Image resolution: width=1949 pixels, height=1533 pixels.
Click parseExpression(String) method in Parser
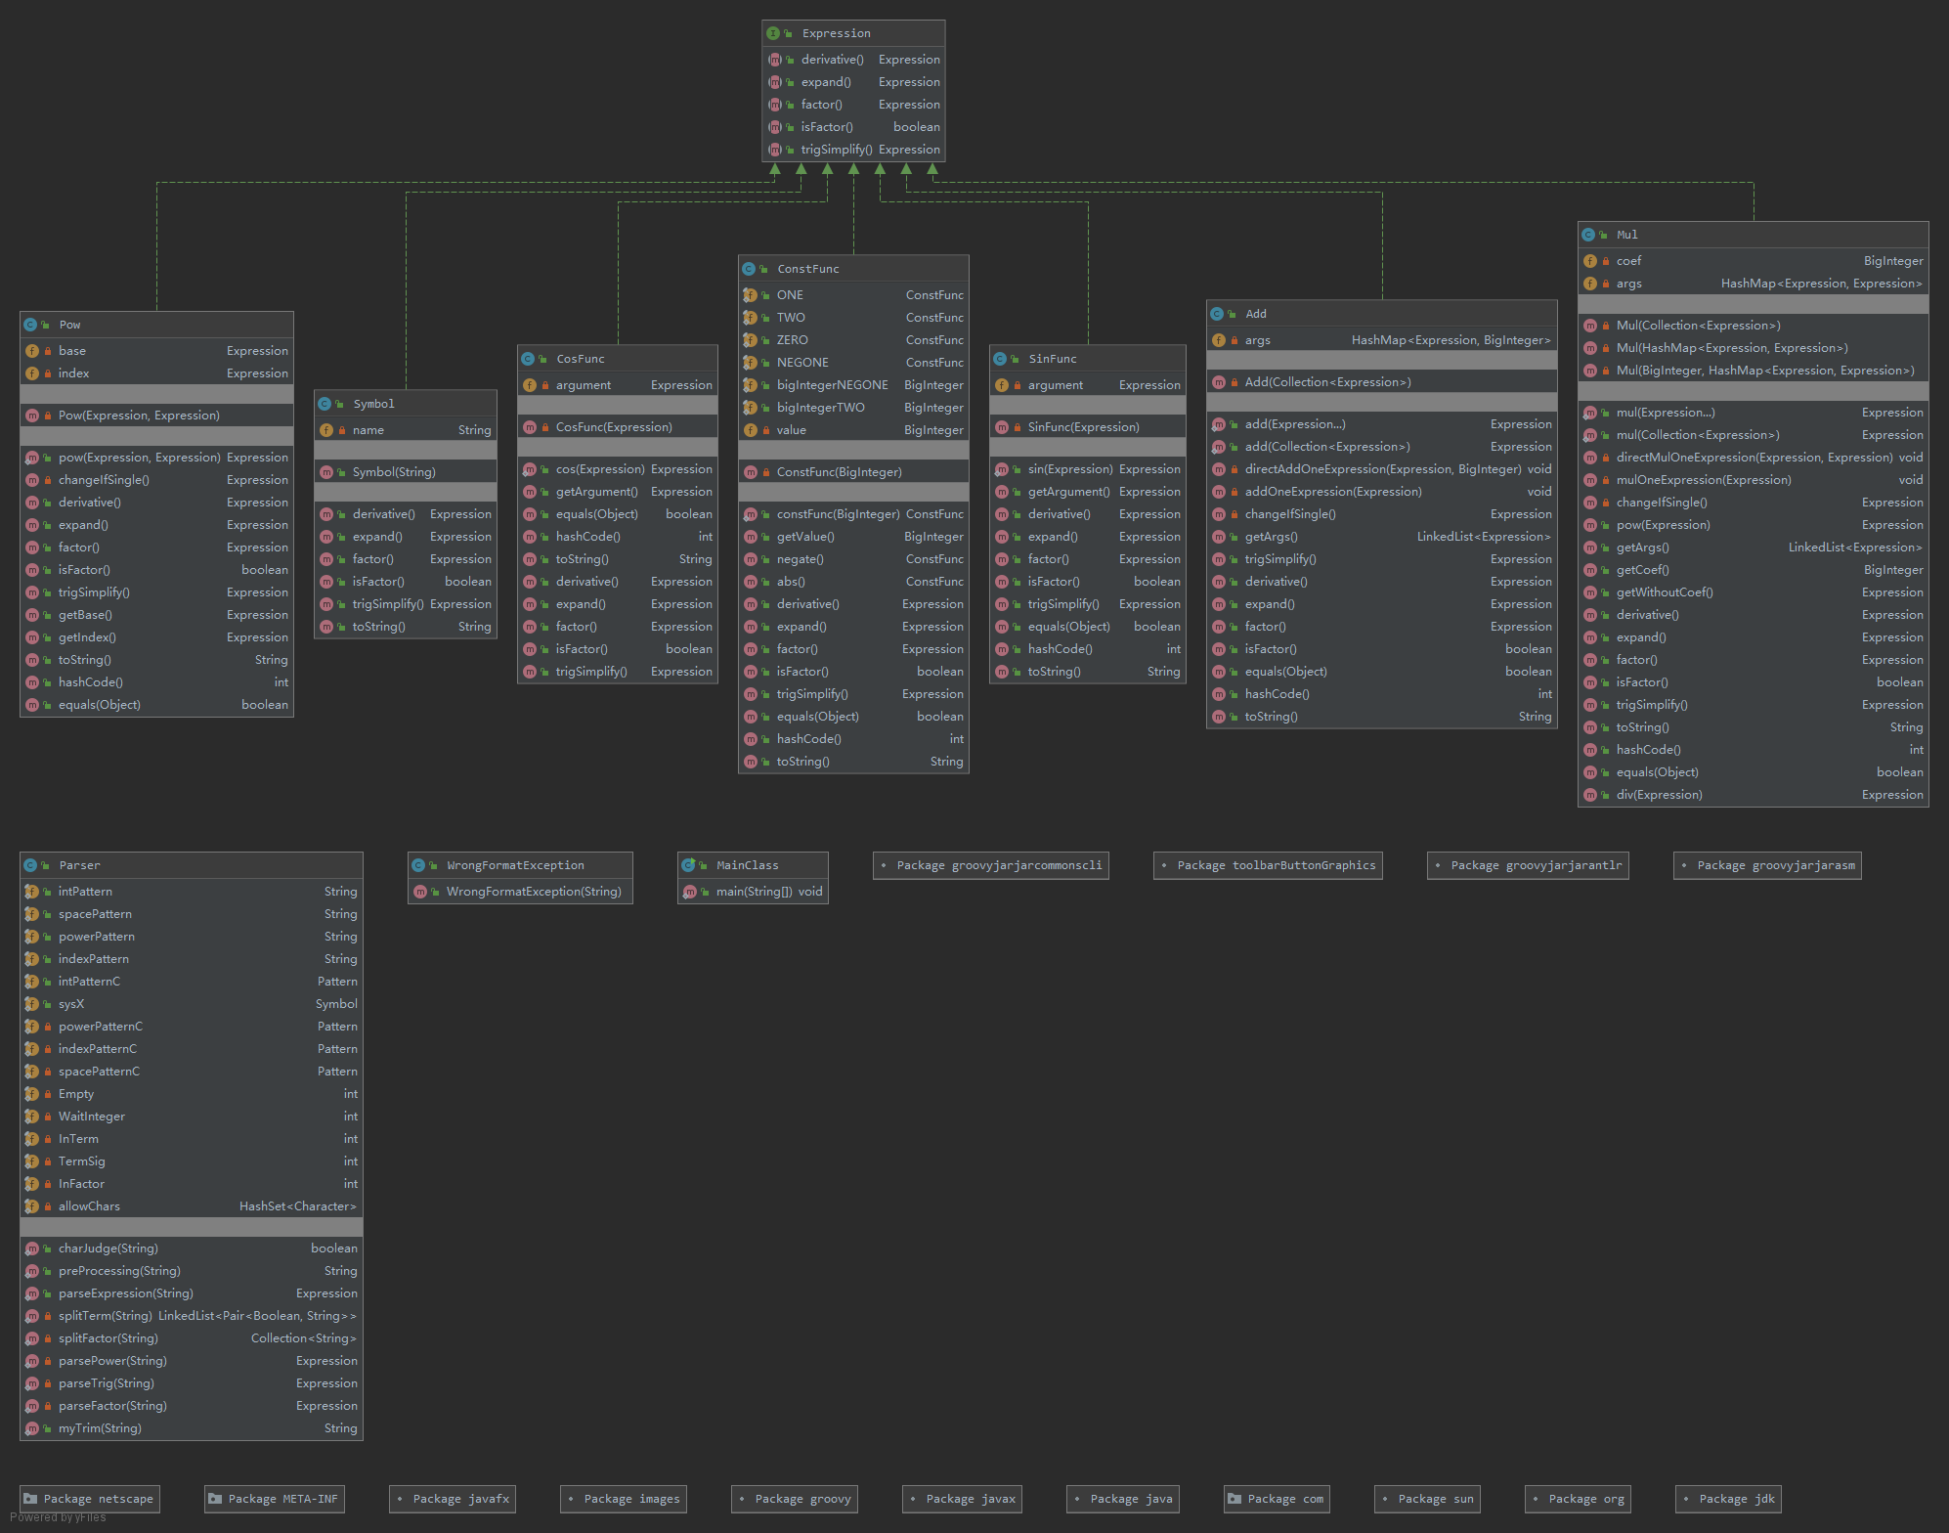pyautogui.click(x=126, y=1293)
